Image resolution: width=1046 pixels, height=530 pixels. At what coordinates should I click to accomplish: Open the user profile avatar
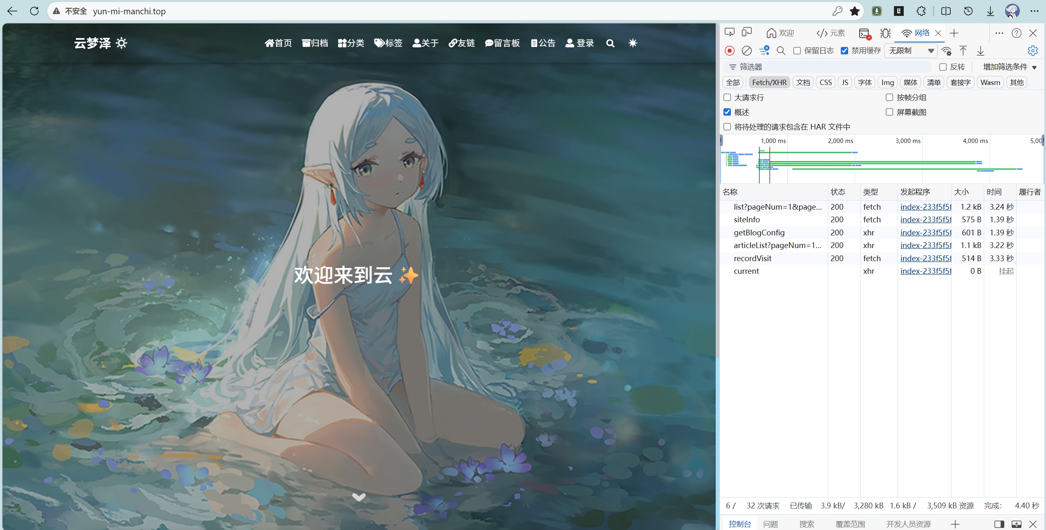coord(1012,11)
